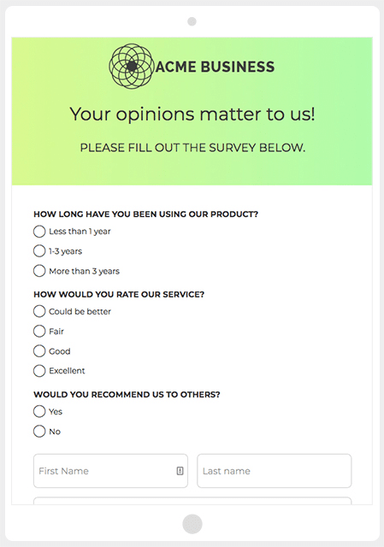Click the autofill contact icon in First Name

[x=180, y=471]
